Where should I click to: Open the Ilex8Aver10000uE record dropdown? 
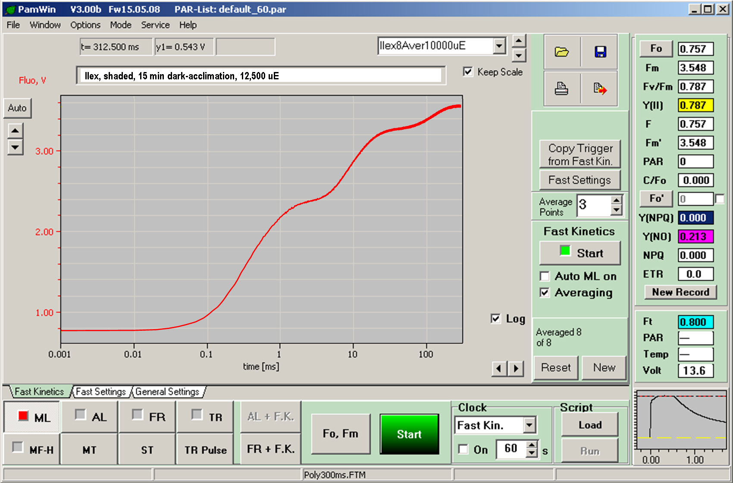pos(499,46)
